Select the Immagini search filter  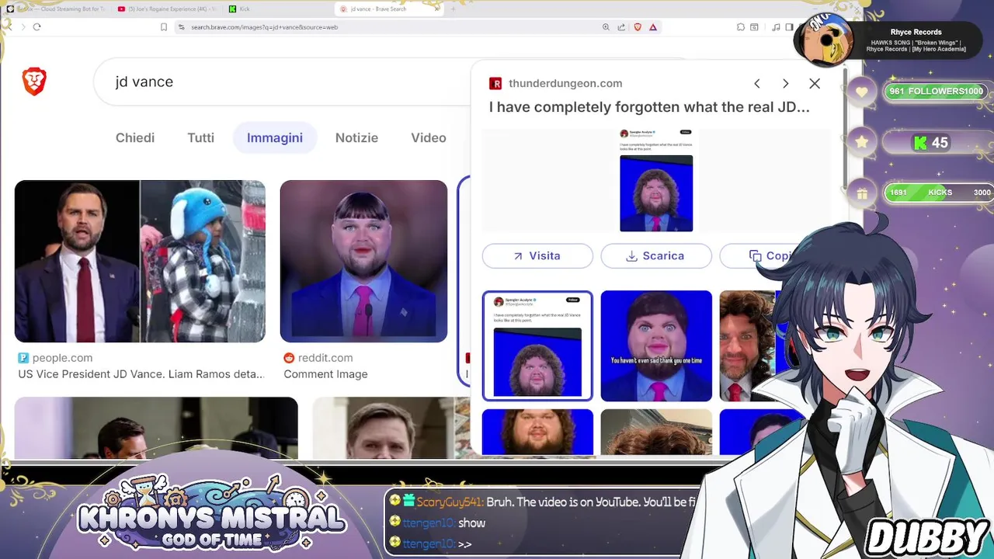coord(275,137)
